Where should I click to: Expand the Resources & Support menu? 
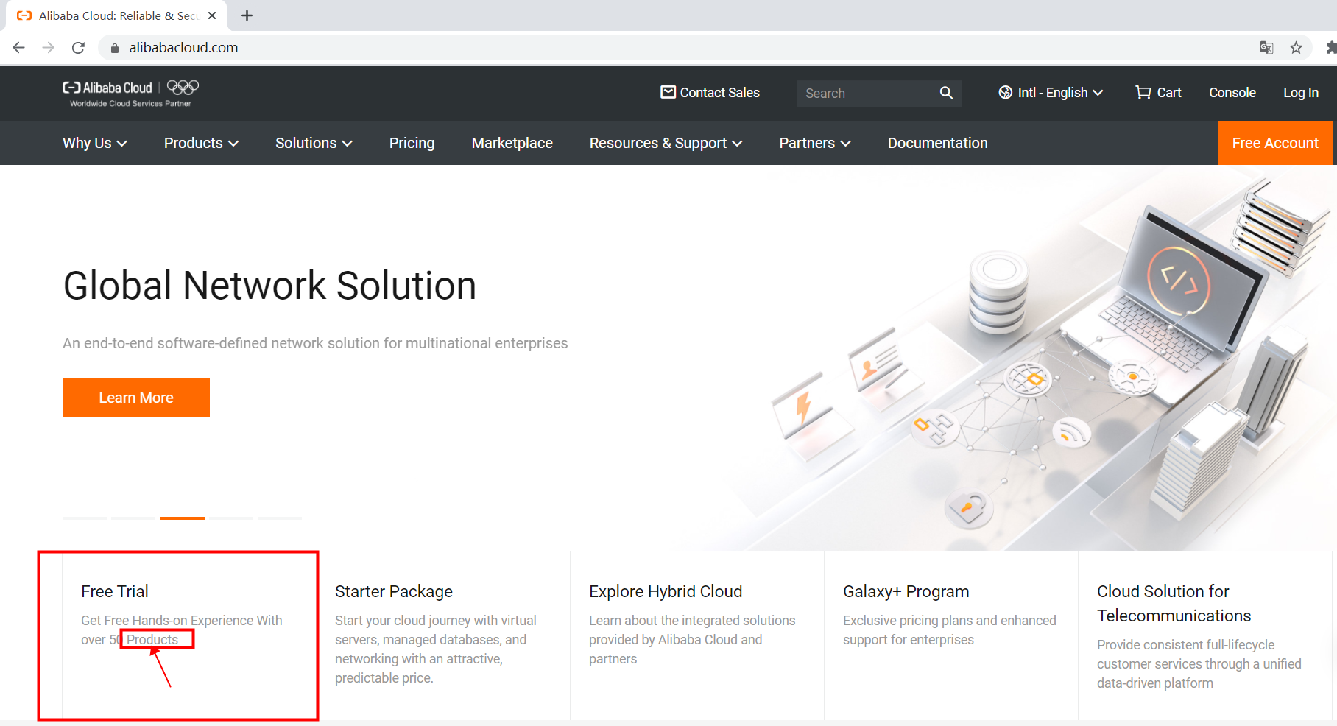pos(666,143)
